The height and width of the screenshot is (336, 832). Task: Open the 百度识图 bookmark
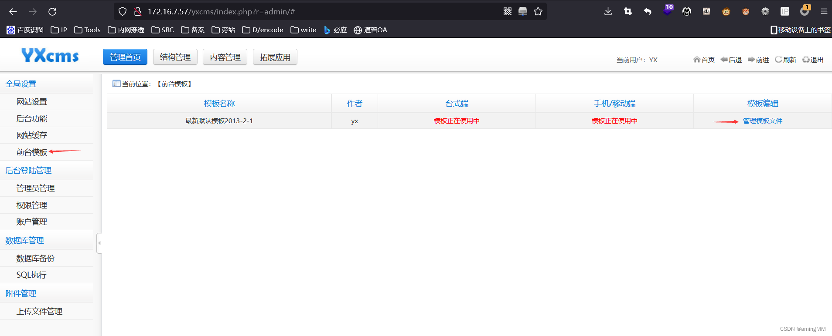point(25,30)
